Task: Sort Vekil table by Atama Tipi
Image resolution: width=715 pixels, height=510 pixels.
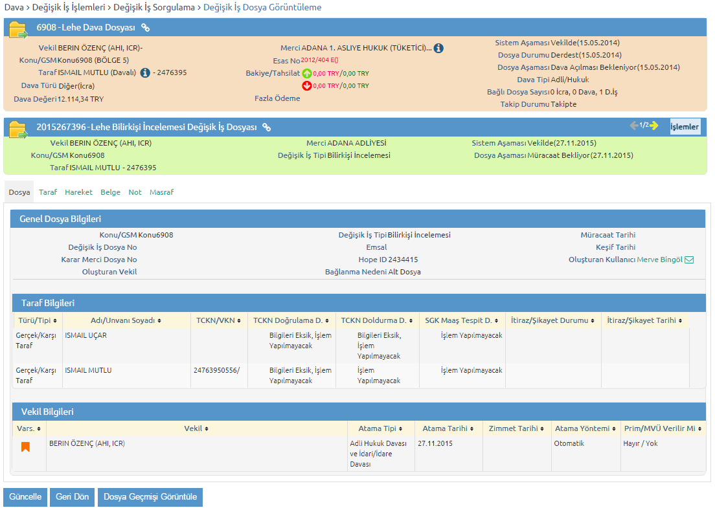Action: (x=380, y=428)
